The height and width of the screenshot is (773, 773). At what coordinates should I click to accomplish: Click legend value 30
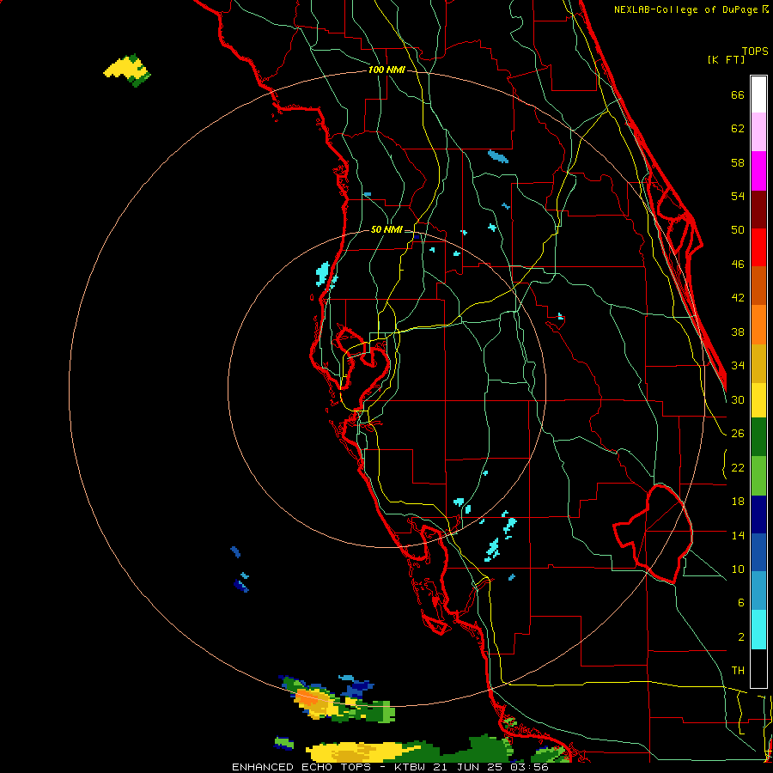pos(738,399)
